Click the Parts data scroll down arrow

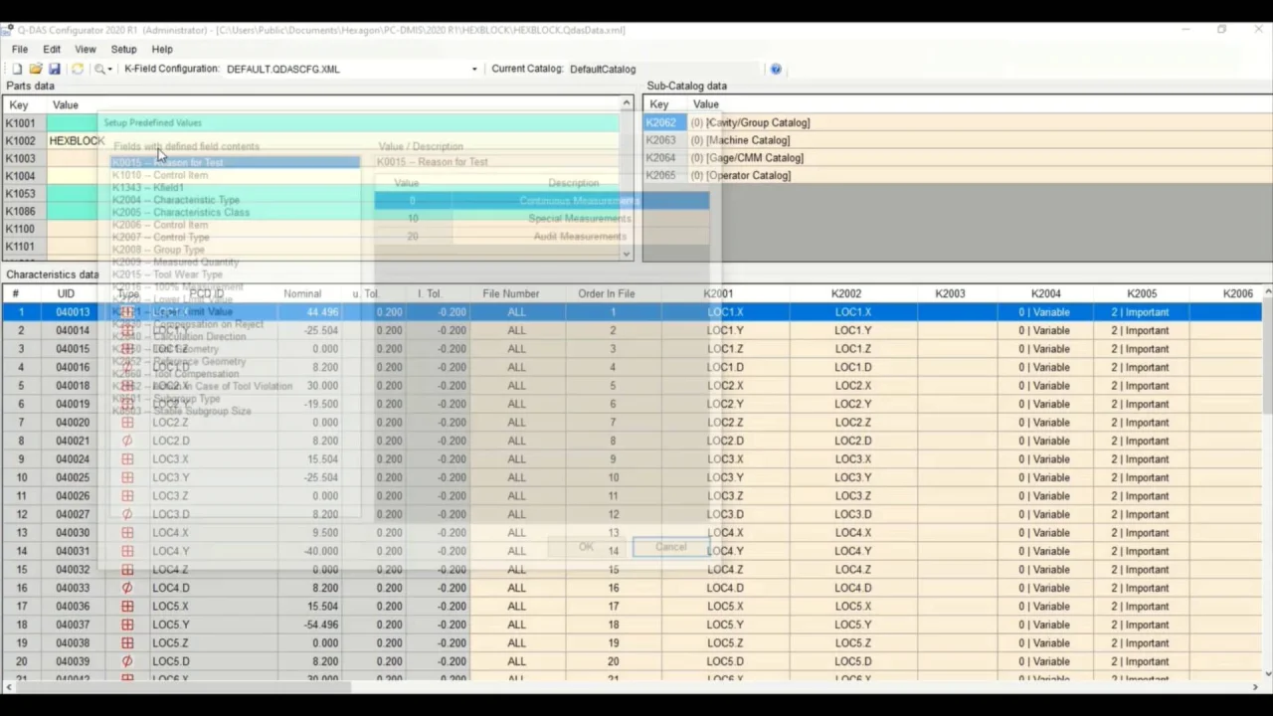coord(627,254)
